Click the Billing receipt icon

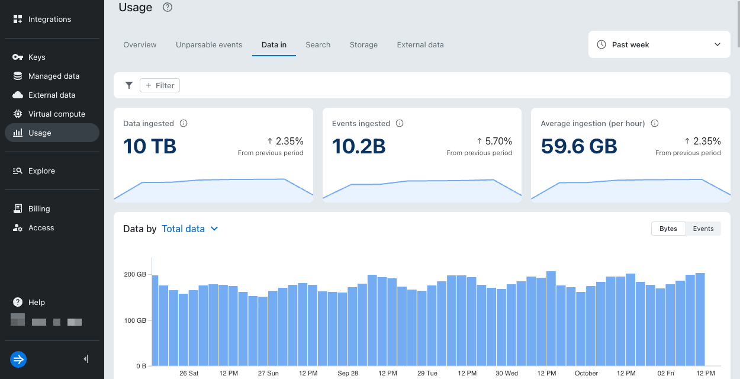tap(18, 208)
